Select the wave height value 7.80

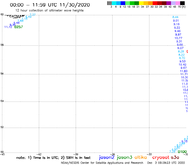tap(177, 148)
